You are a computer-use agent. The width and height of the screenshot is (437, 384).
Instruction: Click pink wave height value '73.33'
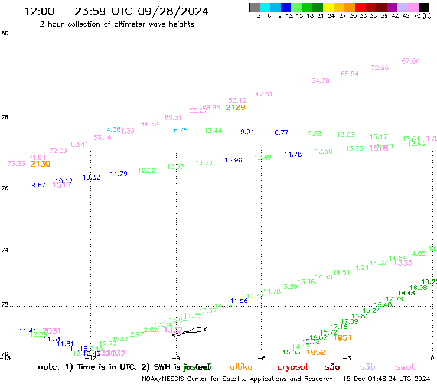(16, 164)
